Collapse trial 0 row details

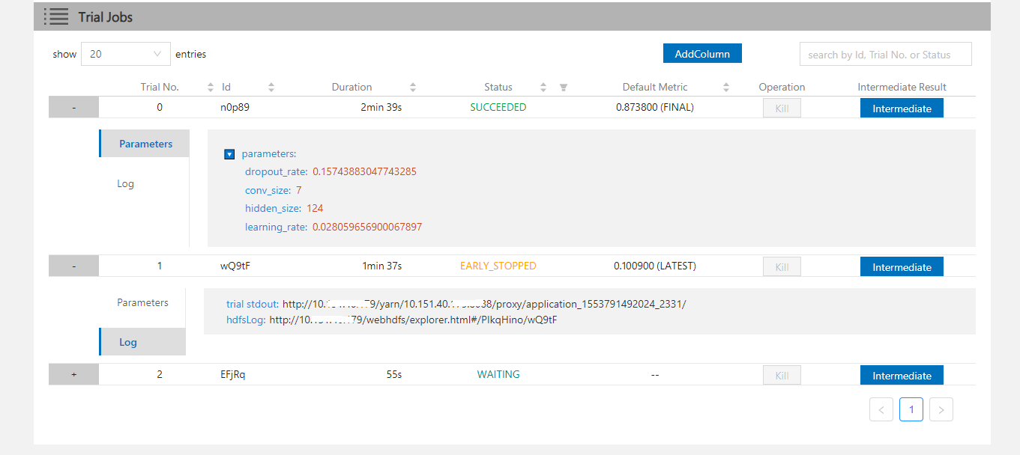[73, 108]
